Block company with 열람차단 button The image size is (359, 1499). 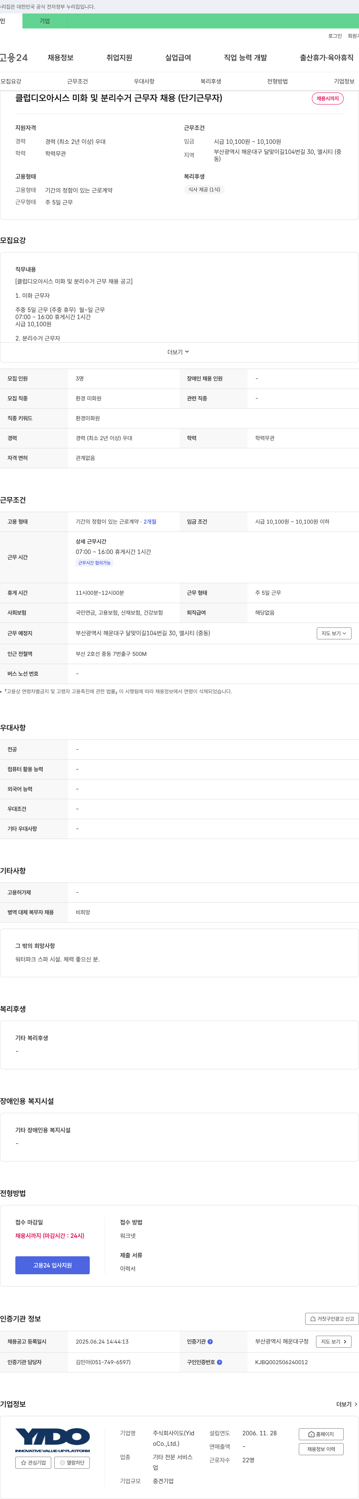point(72,1462)
